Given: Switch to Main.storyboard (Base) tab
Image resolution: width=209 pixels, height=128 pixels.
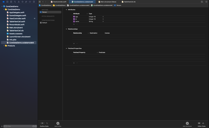Looking at the screenshot, I should [107, 2].
